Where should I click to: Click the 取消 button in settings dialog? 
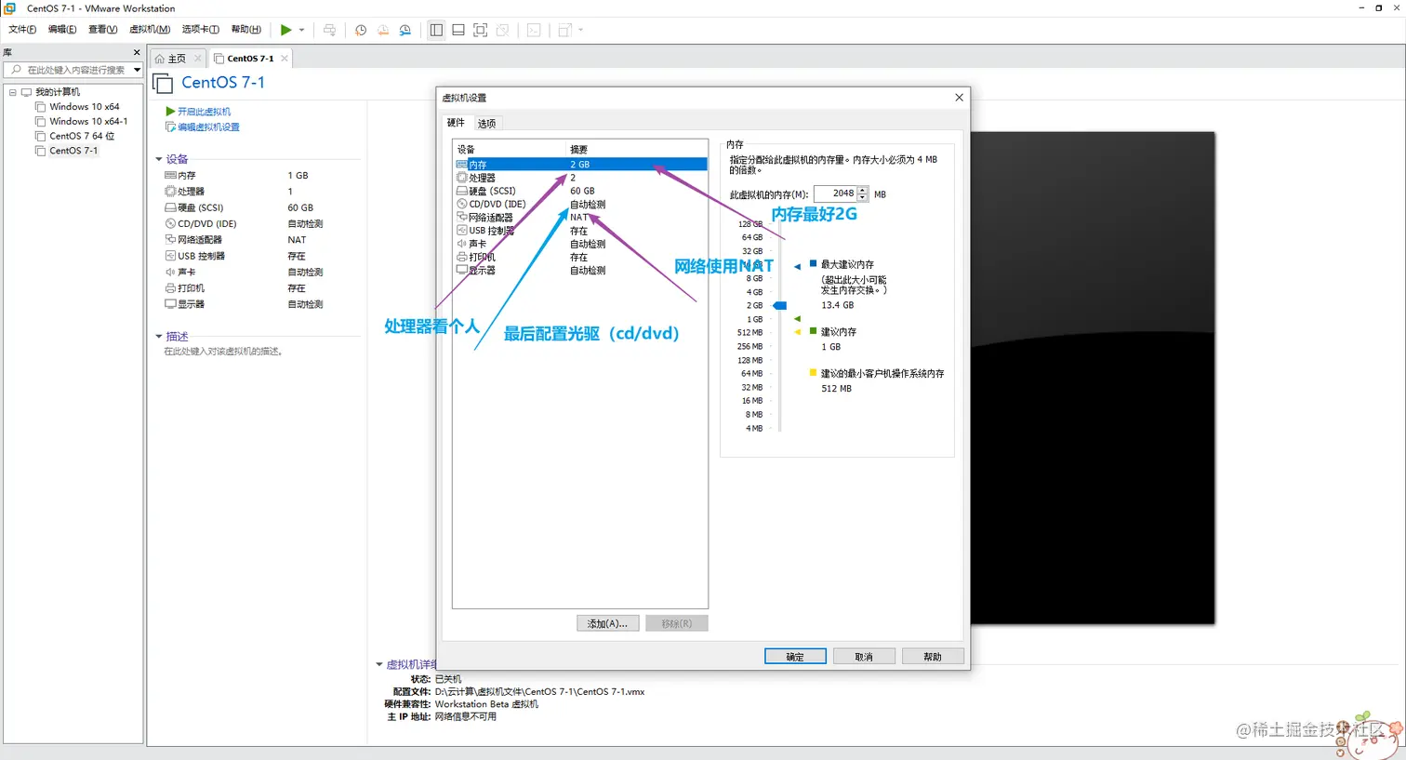[864, 657]
